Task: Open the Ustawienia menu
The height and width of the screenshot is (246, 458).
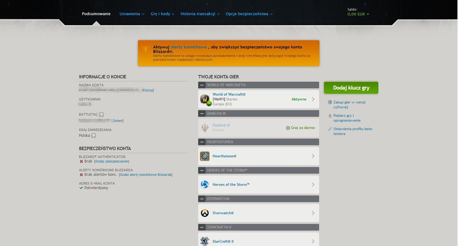Action: 132,14
